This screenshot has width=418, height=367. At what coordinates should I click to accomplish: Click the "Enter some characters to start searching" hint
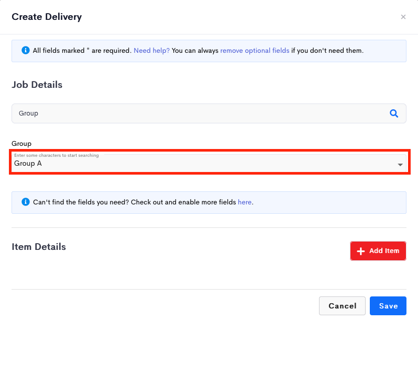57,155
